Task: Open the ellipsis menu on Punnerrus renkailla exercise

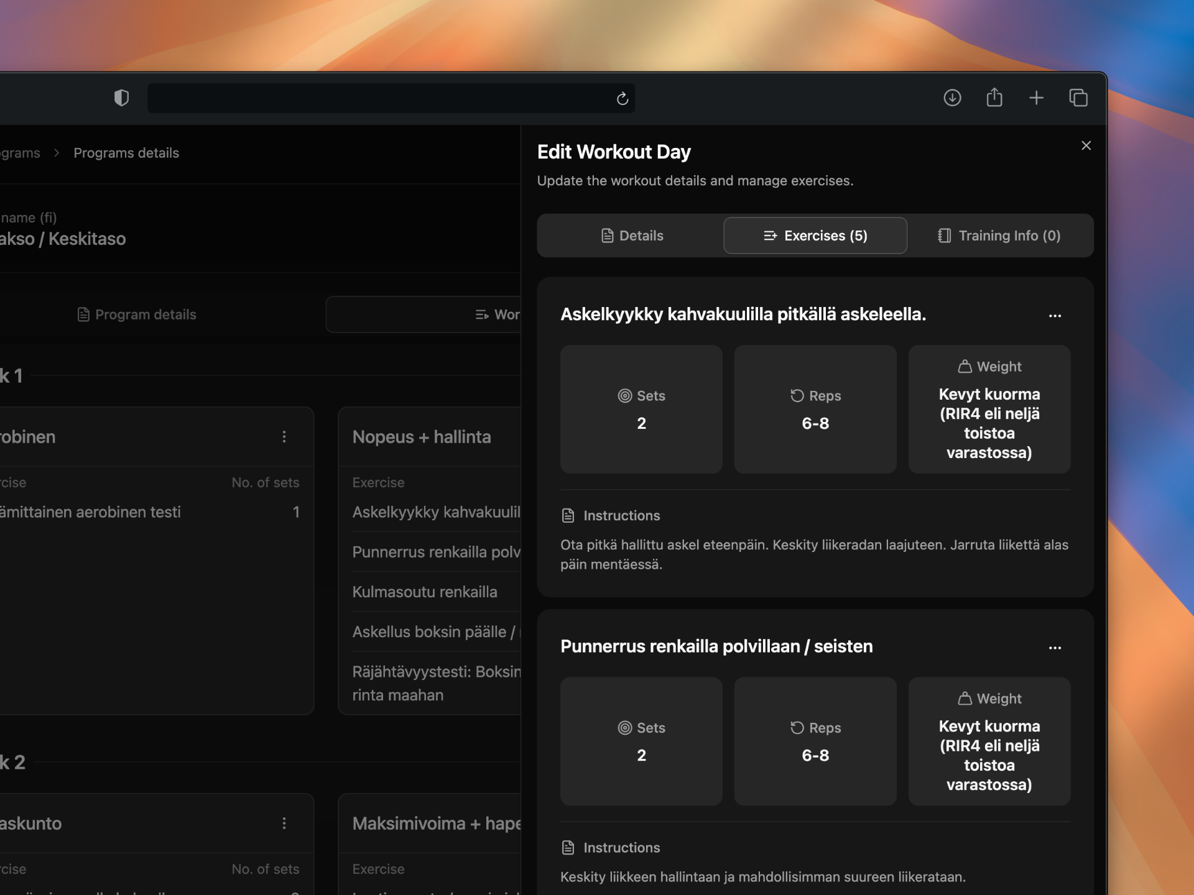Action: tap(1054, 648)
